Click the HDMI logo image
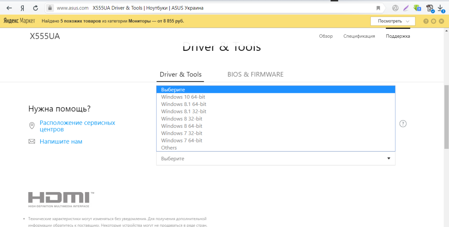Screen dimensions: 449x227 pos(61,200)
